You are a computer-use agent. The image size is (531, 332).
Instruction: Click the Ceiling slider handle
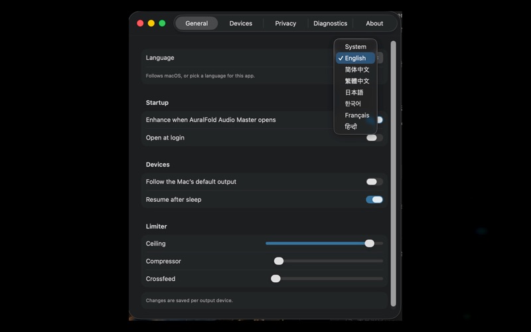click(370, 243)
